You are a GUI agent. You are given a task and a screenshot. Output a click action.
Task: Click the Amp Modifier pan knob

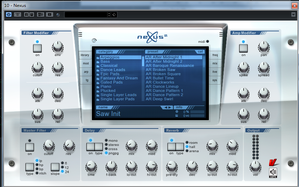tap(264, 47)
